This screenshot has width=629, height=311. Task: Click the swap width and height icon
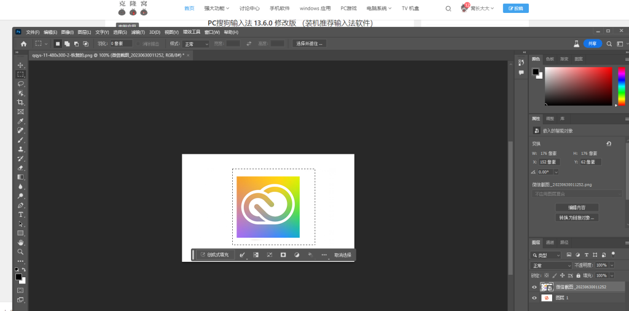[249, 44]
